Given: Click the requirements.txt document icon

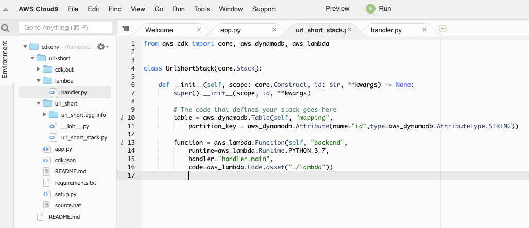Looking at the screenshot, I should coord(46,183).
